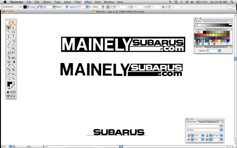The height and width of the screenshot is (148, 237).
Task: Open the Fill color dropdown in control bar
Action: [28, 7]
